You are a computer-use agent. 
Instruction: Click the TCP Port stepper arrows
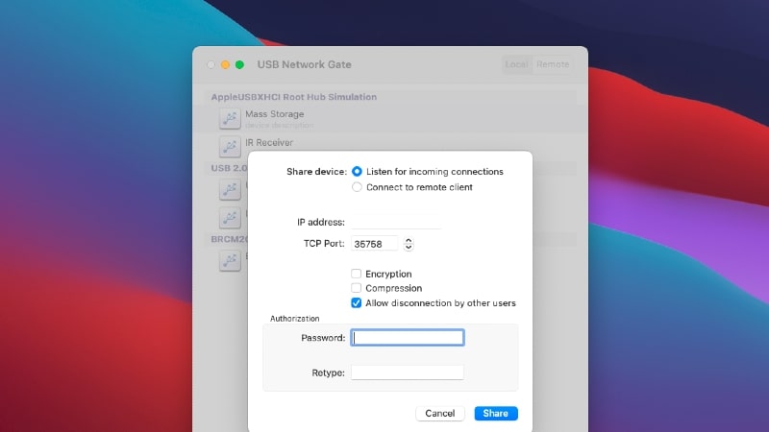(408, 244)
